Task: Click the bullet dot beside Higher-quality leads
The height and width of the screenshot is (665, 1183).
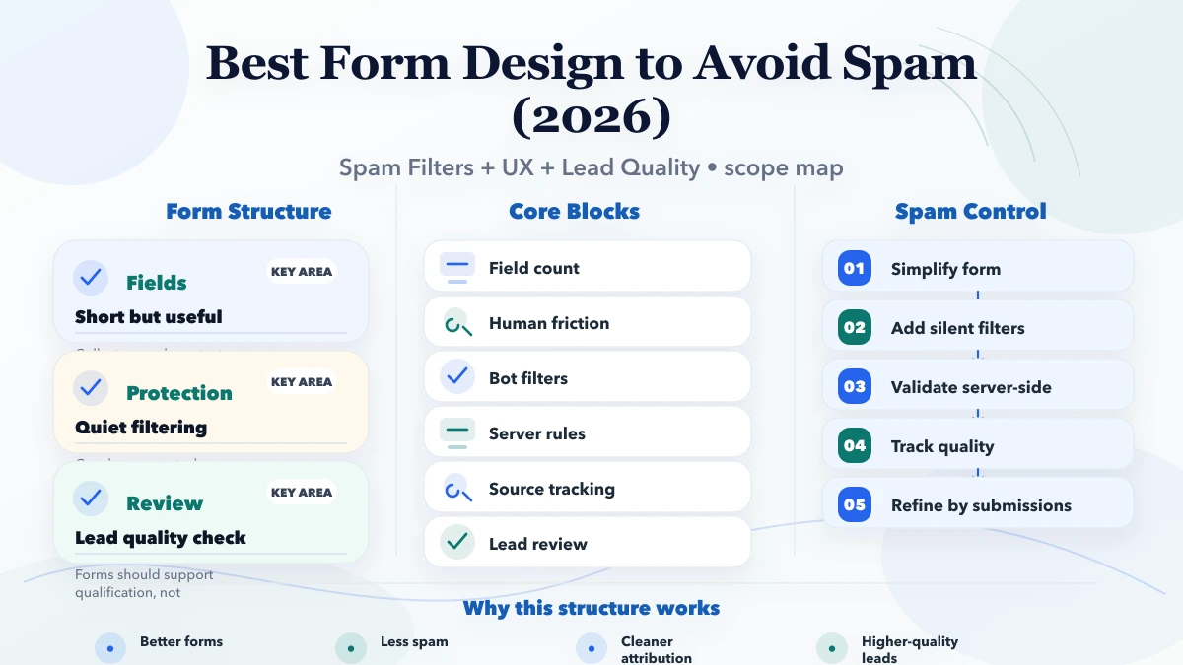Action: pyautogui.click(x=832, y=648)
